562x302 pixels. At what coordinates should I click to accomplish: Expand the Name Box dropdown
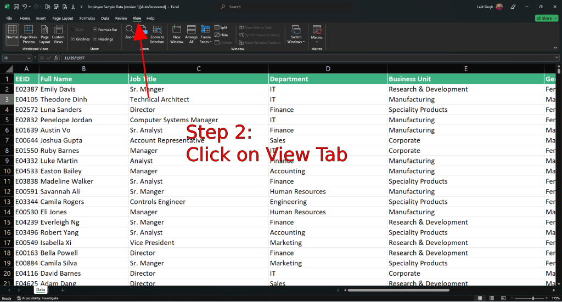click(29, 58)
